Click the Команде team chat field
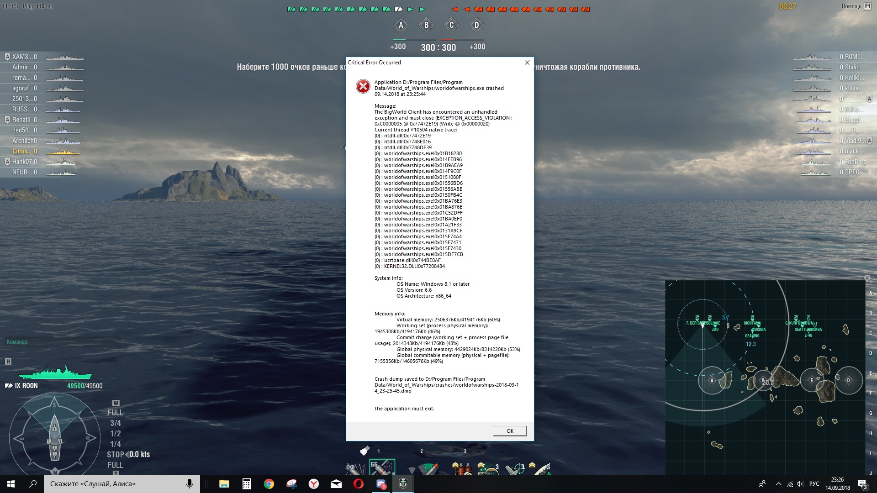This screenshot has height=493, width=877. coord(63,342)
